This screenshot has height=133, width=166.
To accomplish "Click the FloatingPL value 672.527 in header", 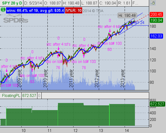I will coord(29,96).
